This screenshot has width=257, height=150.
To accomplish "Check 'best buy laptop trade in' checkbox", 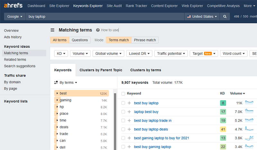I will click(123, 121).
